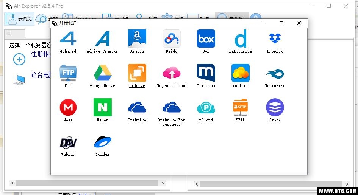Select the Dattodrive icon
The image size is (358, 195).
[x=241, y=38]
